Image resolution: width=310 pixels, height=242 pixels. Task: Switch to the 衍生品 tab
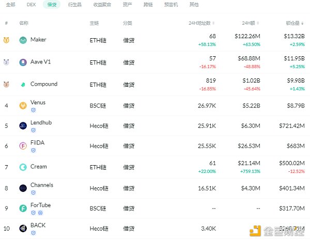(x=74, y=5)
